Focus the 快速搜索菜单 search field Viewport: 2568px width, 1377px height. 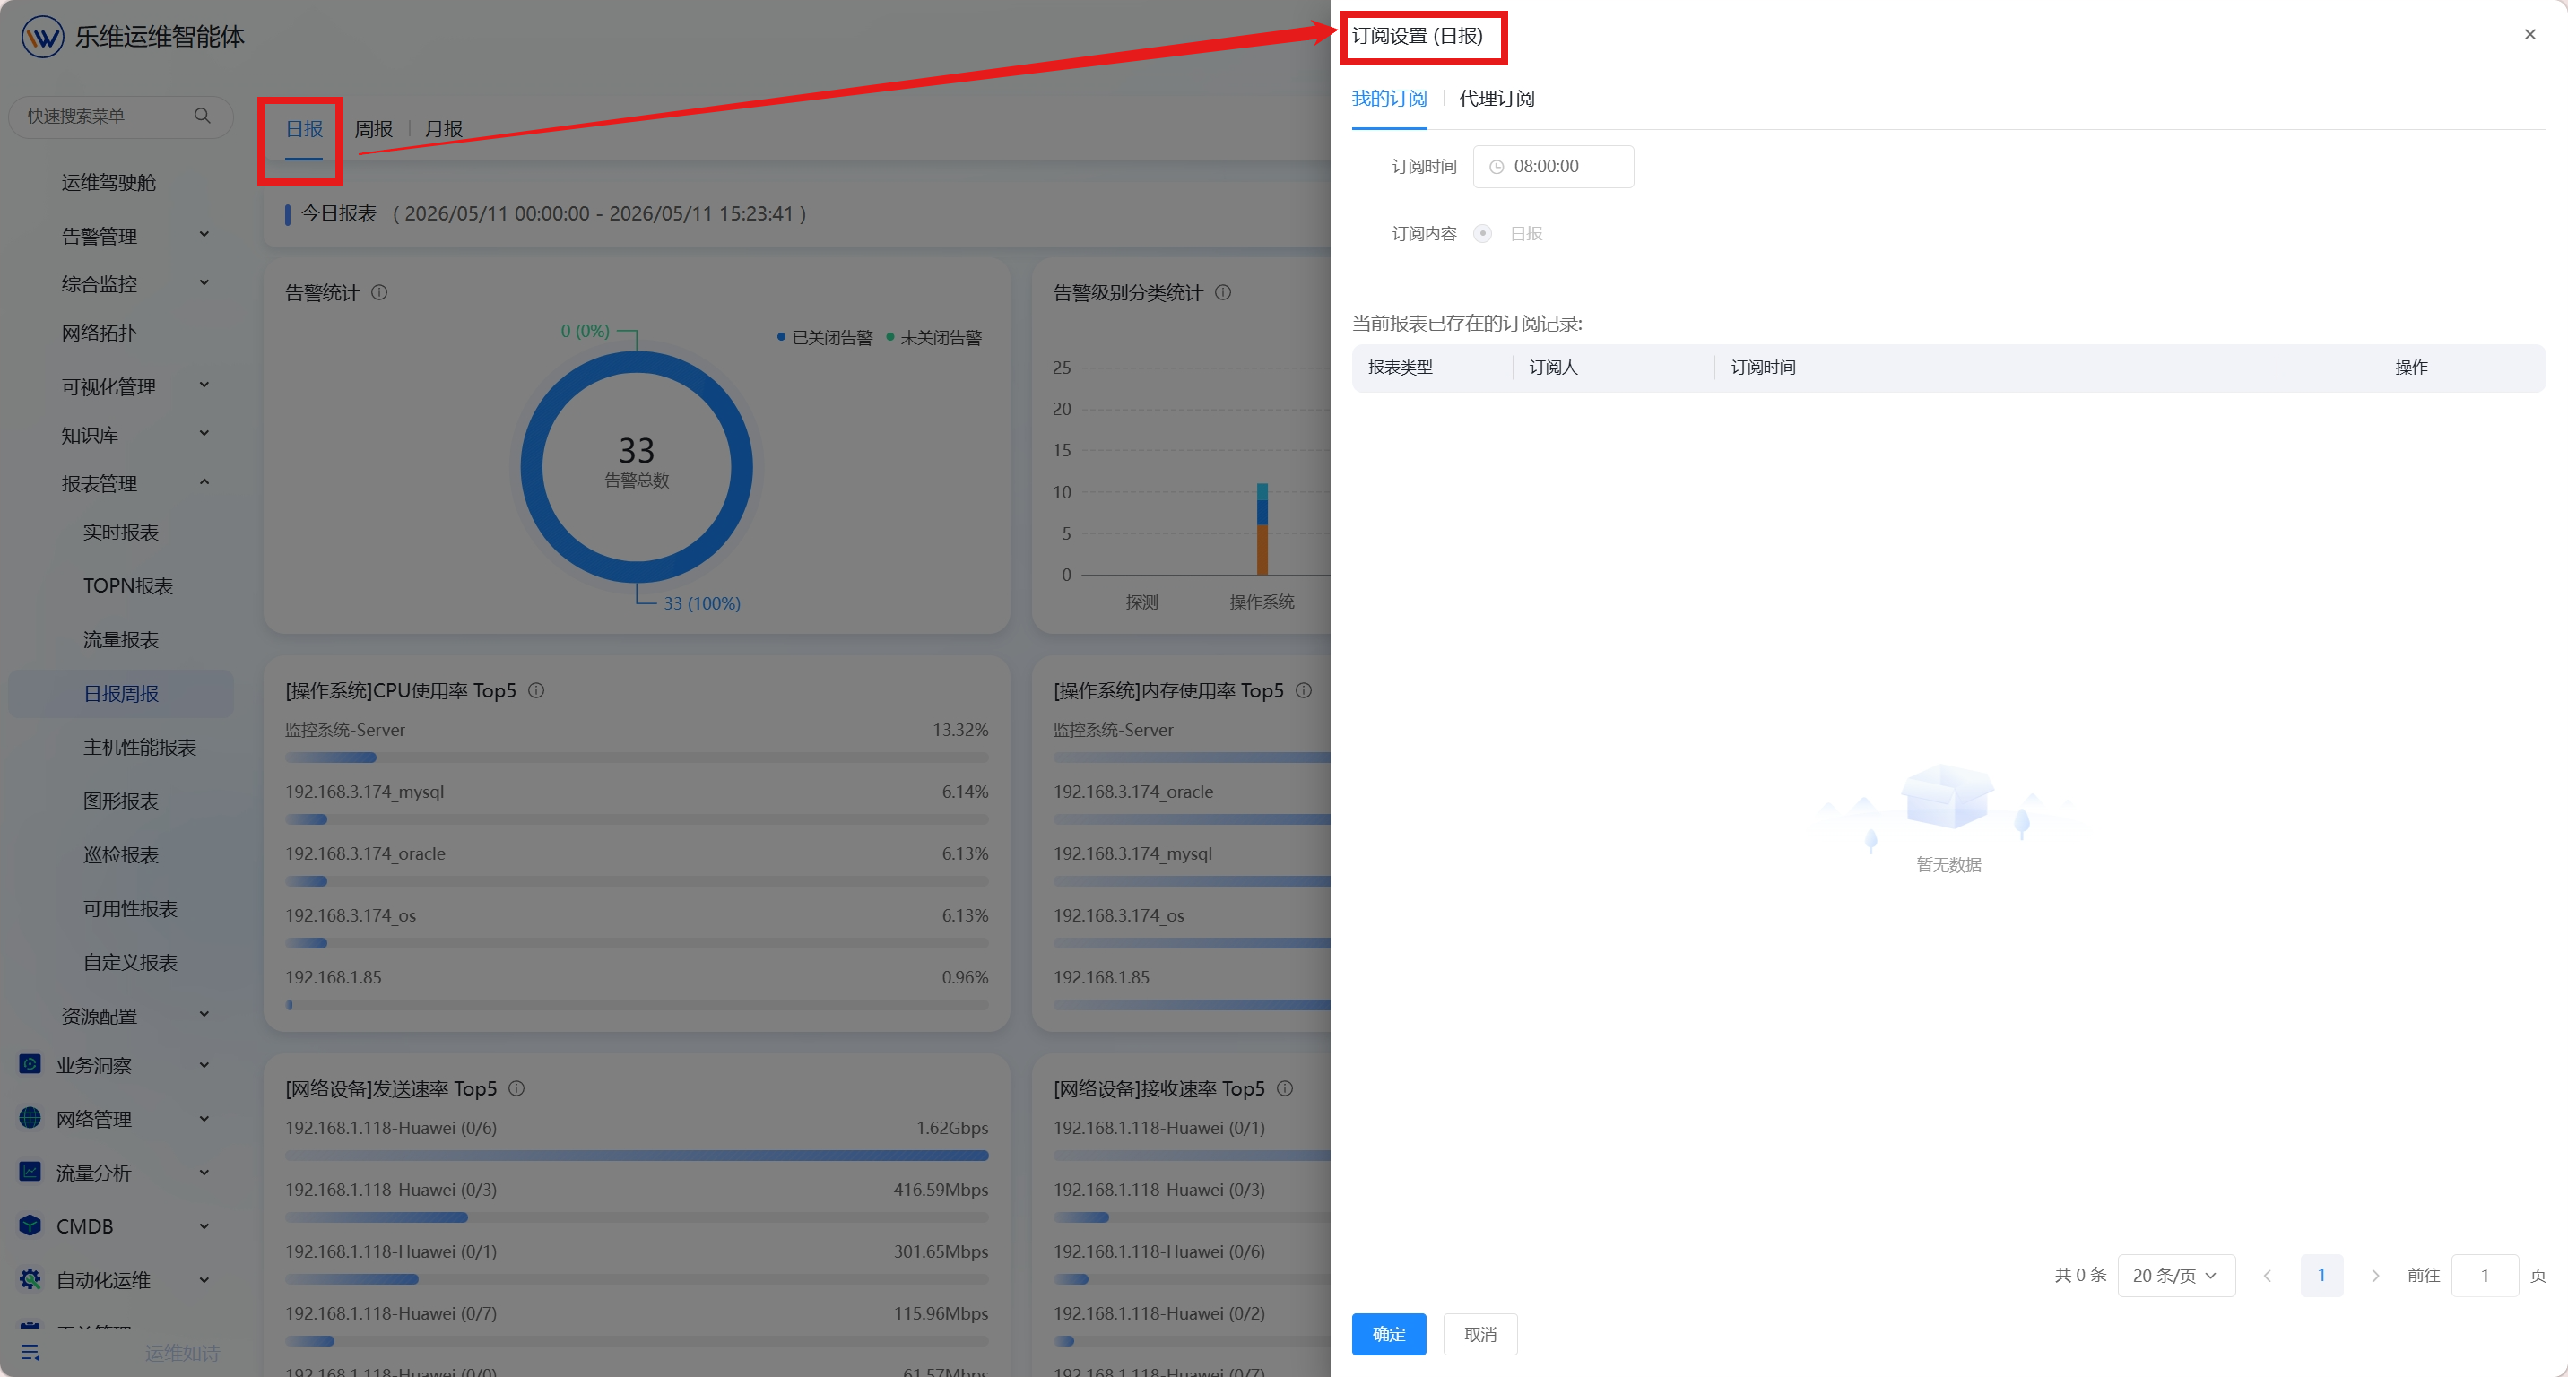(119, 117)
